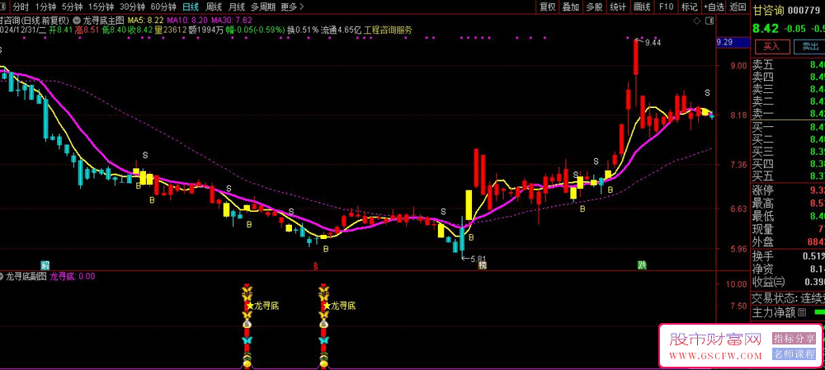
Task: Click the red 买入 buy button
Action: [772, 46]
